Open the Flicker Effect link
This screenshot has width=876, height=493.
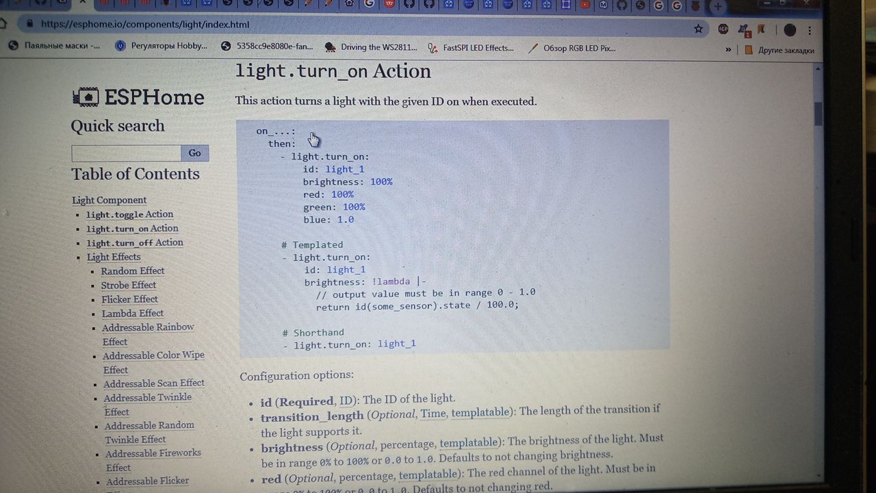point(129,299)
